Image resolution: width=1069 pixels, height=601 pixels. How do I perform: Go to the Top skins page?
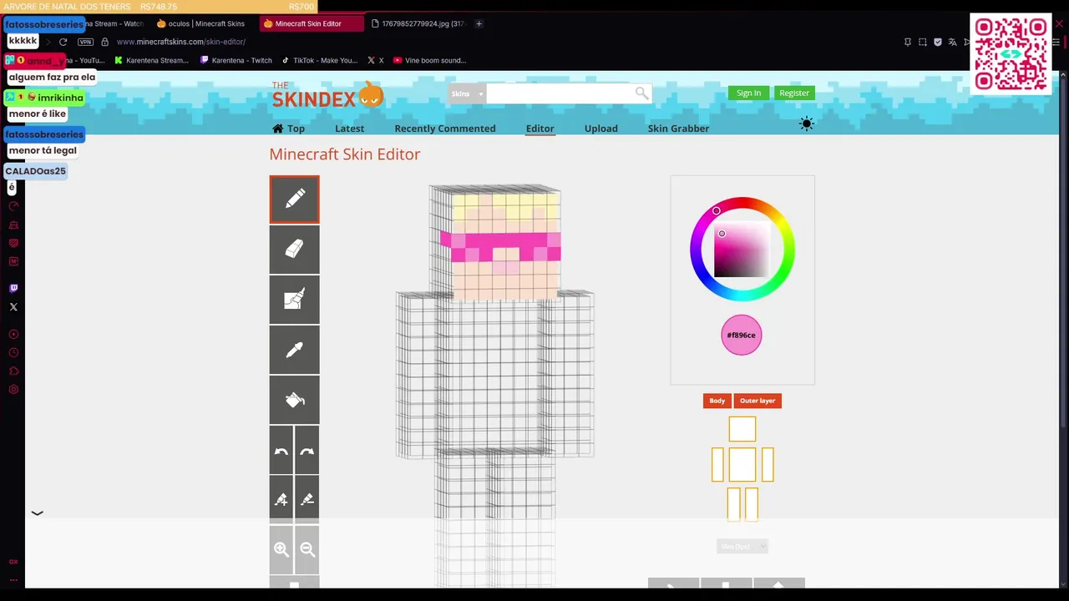click(288, 129)
